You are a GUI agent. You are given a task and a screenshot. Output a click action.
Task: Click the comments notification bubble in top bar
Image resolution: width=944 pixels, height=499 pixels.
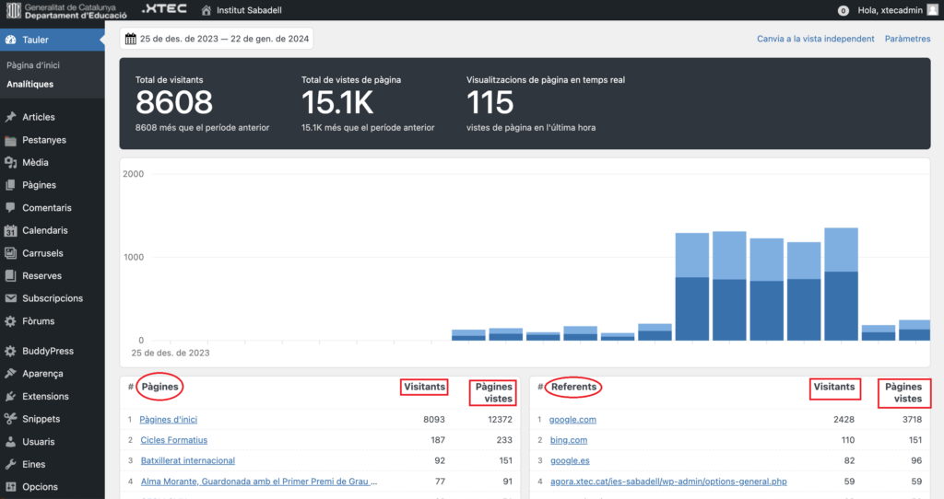coord(843,11)
